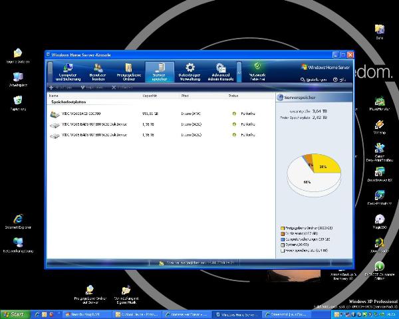The image size is (399, 319).
Task: Click the plus Hinzufügen toolbar button
Action: pyautogui.click(x=61, y=88)
